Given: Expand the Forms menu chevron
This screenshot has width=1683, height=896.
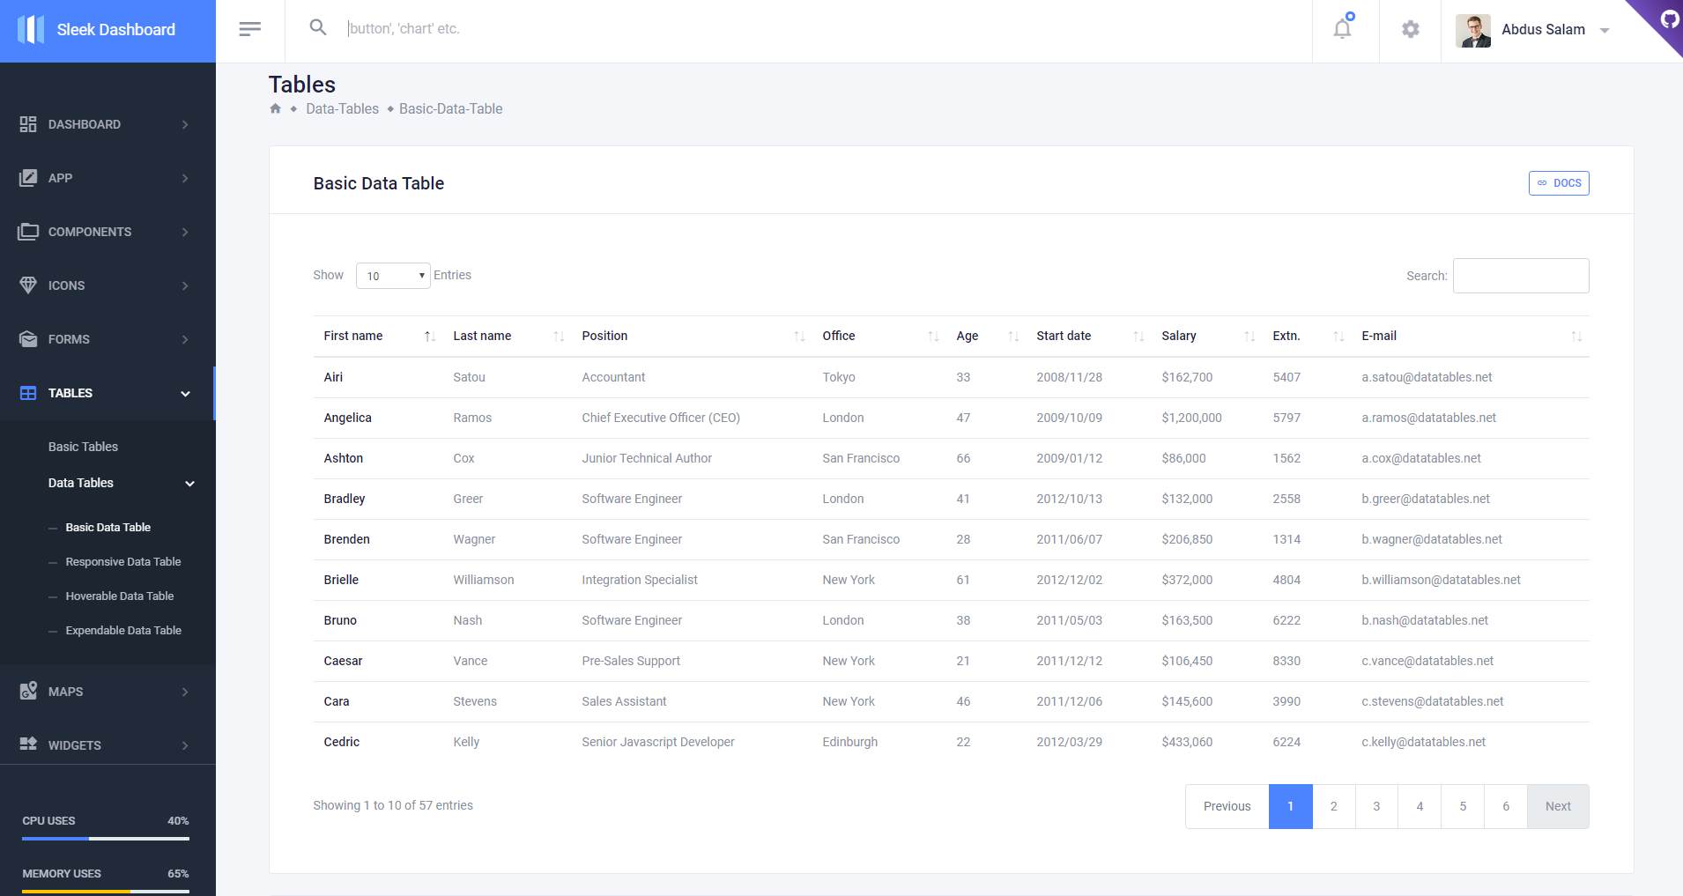Looking at the screenshot, I should [x=185, y=339].
